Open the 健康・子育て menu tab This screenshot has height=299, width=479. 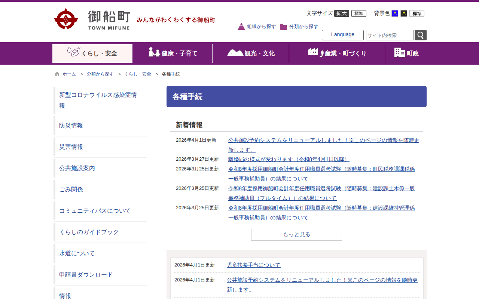[x=173, y=53]
